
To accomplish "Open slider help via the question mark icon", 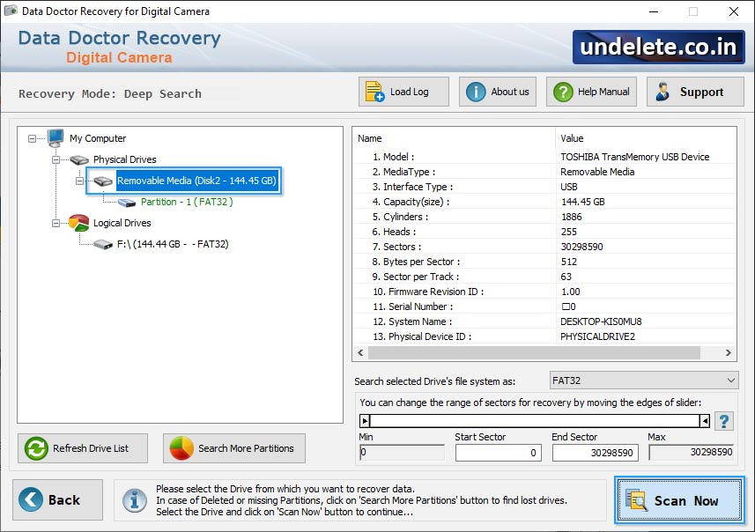I will click(724, 421).
